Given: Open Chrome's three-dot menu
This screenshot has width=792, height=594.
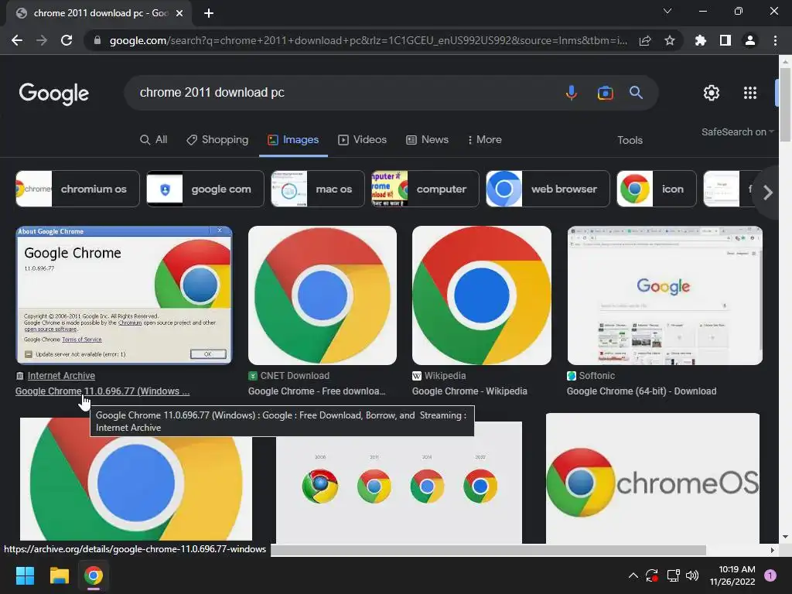Looking at the screenshot, I should [775, 40].
